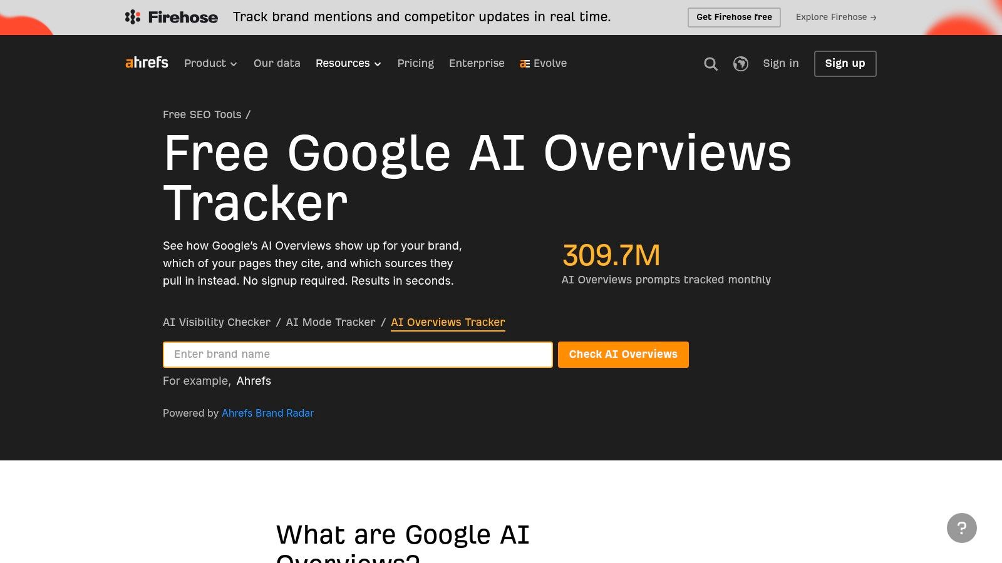Viewport: 1002px width, 563px height.
Task: Click the 'Free Google AI Overviews Tracker' heading
Action: tap(477, 178)
